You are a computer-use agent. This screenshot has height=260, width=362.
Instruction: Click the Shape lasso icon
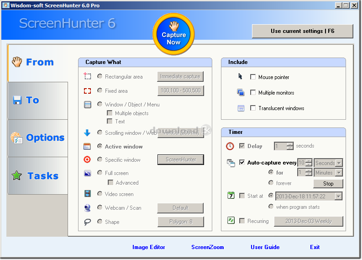point(88,222)
